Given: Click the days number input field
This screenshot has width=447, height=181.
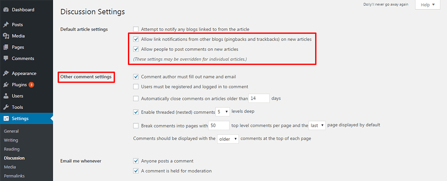Looking at the screenshot, I should coord(259,98).
